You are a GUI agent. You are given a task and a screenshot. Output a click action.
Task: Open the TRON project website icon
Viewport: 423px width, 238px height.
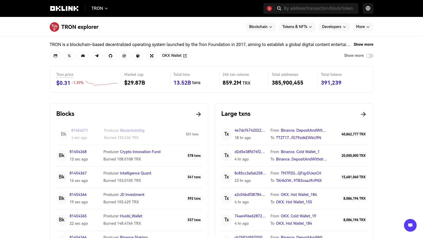pyautogui.click(x=56, y=56)
